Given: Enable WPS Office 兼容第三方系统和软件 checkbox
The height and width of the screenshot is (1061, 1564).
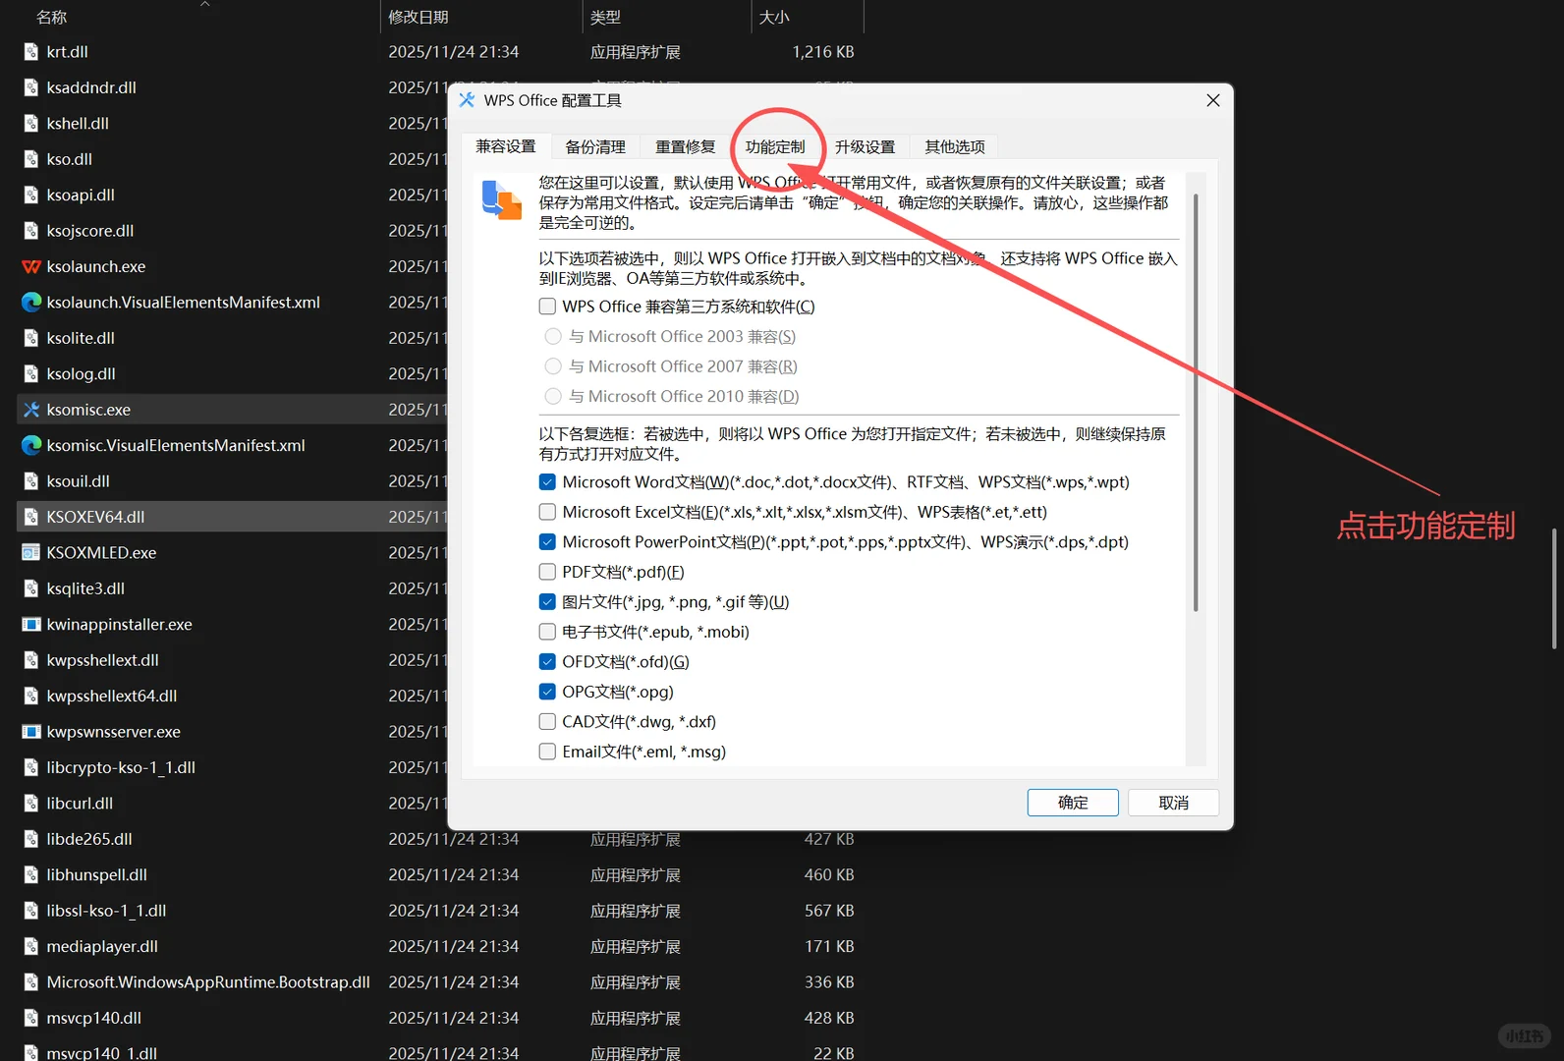Looking at the screenshot, I should coord(547,307).
